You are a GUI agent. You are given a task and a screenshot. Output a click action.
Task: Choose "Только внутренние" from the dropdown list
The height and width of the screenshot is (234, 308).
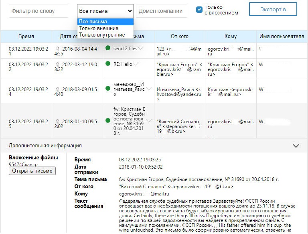pos(102,35)
